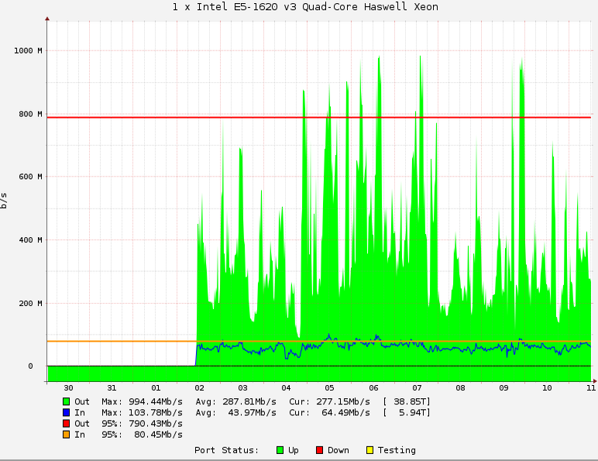Click the green Up port status swatch
This screenshot has height=461, width=598.
(x=280, y=450)
